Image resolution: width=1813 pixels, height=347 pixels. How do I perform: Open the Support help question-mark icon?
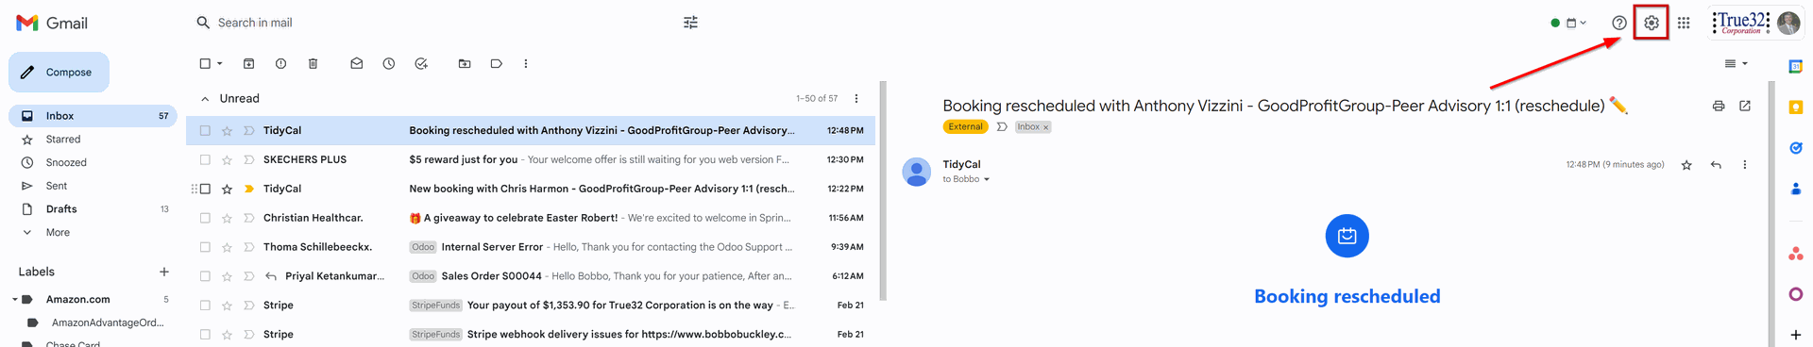1618,23
